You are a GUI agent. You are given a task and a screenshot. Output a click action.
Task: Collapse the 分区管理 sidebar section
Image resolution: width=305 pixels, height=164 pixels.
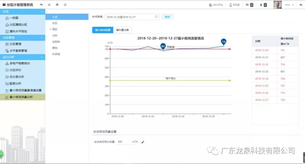click(42, 38)
